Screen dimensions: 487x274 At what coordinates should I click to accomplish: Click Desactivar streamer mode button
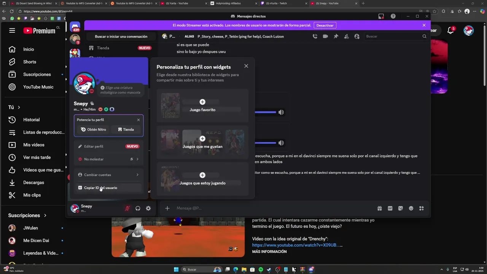coord(325,25)
